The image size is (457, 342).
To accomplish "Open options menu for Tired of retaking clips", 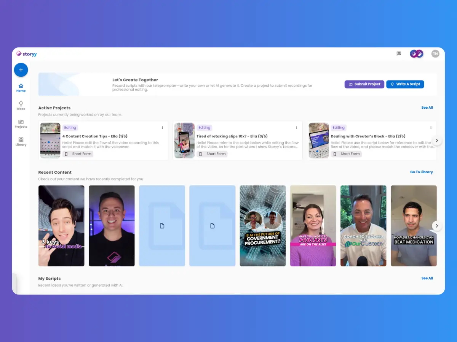I will point(297,128).
